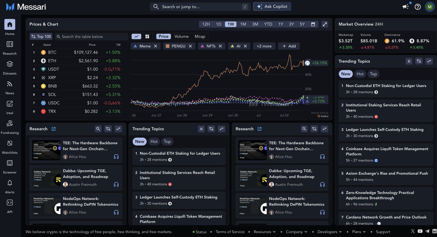Open Alerts bell in the sidebar
The width and height of the screenshot is (437, 237).
click(x=10, y=186)
